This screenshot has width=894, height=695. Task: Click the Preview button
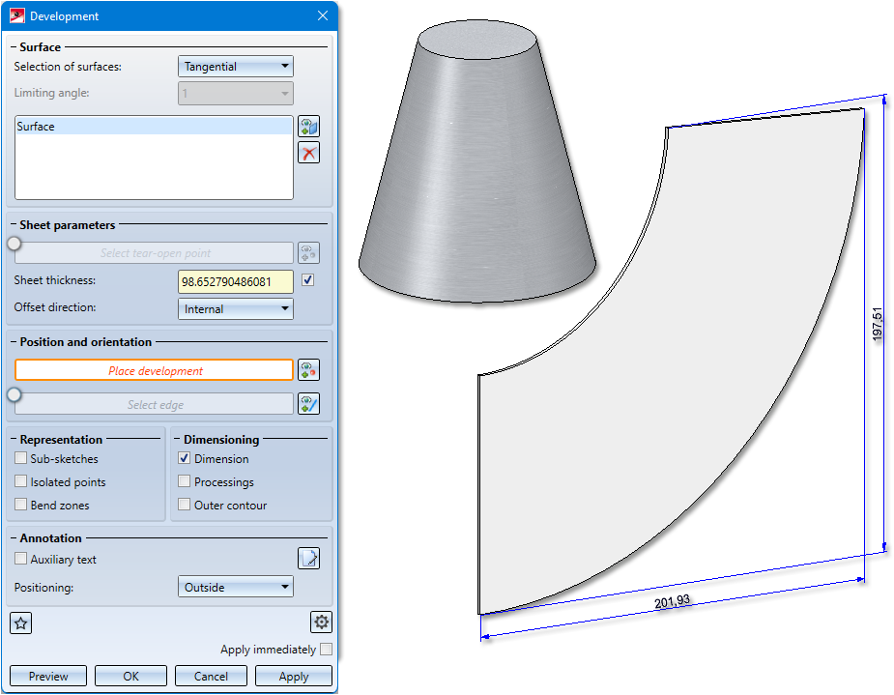(48, 677)
